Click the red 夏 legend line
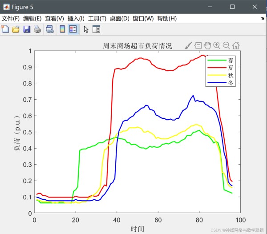The width and height of the screenshot is (267, 234). pyautogui.click(x=217, y=68)
